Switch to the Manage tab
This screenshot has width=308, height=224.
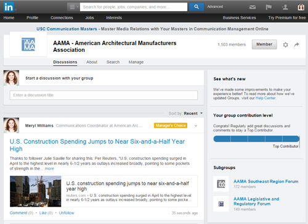coord(136,62)
